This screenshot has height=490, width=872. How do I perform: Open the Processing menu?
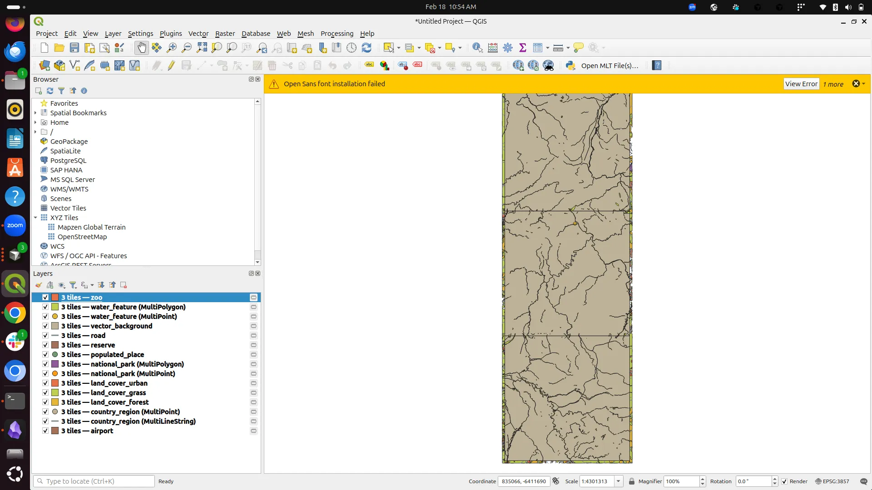click(337, 33)
